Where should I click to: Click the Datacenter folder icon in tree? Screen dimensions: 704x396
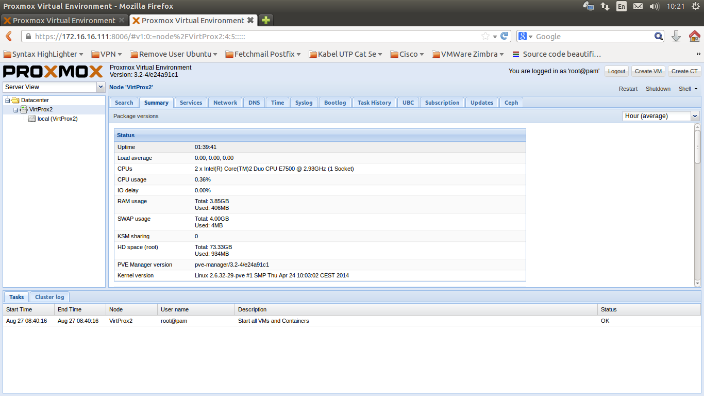pos(15,100)
